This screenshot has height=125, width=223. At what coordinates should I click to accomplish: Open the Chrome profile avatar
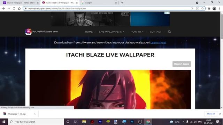pos(214,8)
